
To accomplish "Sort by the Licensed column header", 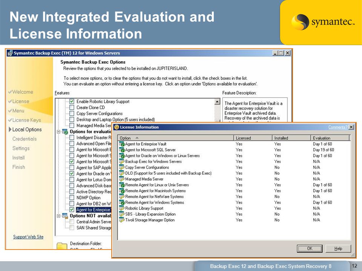I will pos(253,138).
